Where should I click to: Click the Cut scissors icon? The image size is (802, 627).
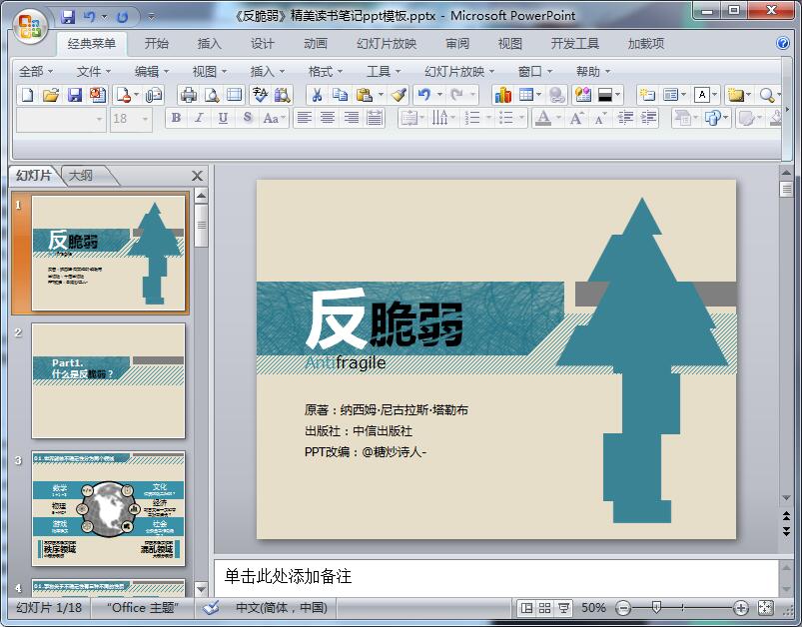coord(318,95)
